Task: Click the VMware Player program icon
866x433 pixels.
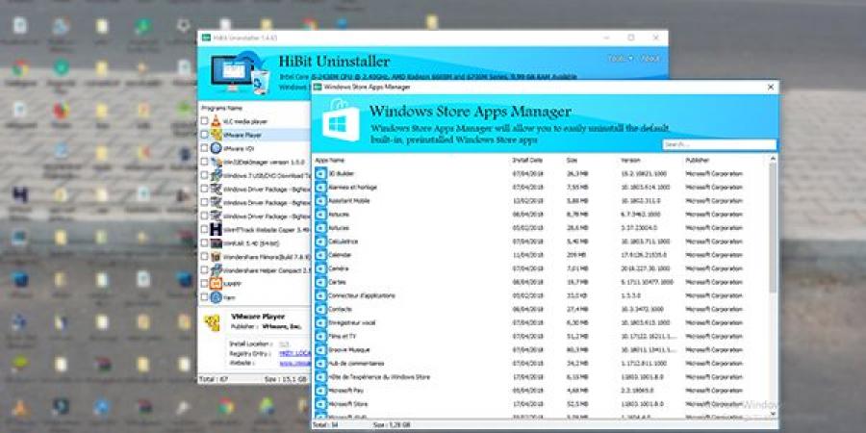Action: pyautogui.click(x=216, y=134)
